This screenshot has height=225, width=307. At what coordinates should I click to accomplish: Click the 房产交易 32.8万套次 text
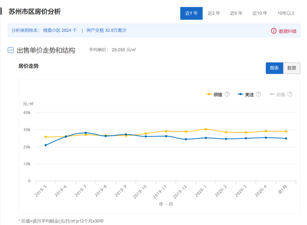point(106,30)
